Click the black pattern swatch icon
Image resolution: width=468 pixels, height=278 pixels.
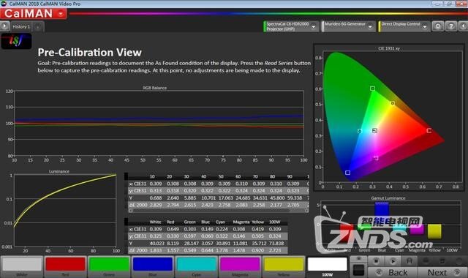click(358, 270)
